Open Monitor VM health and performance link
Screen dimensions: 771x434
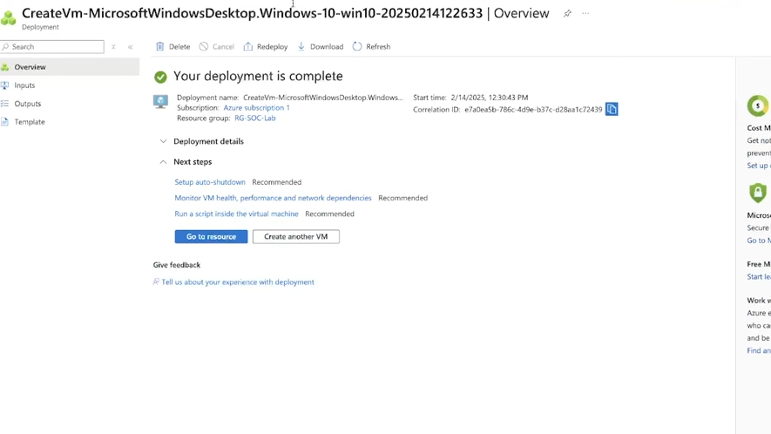point(273,198)
